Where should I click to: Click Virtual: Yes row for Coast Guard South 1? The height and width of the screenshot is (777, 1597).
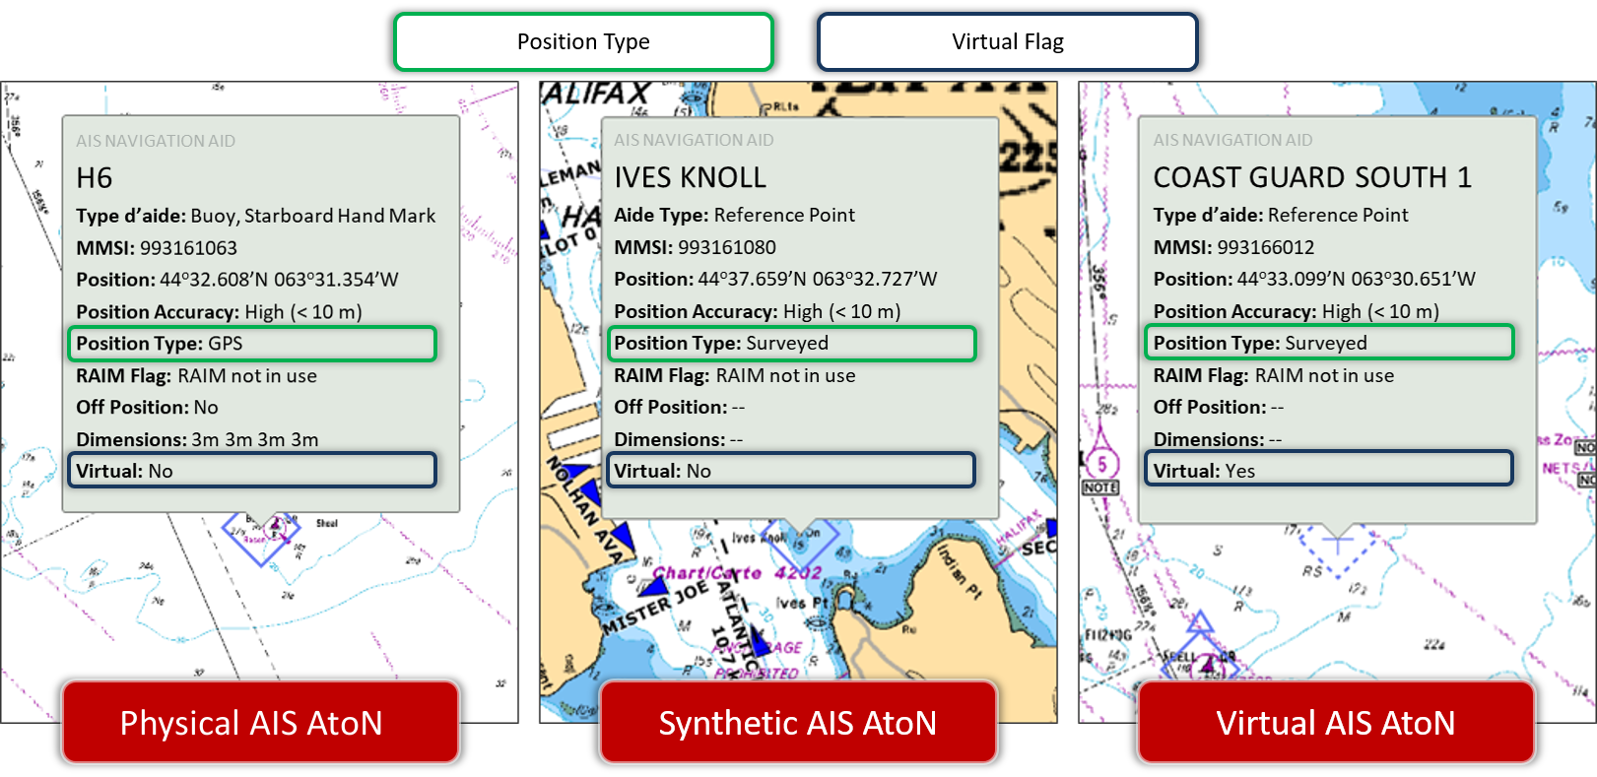(1328, 470)
